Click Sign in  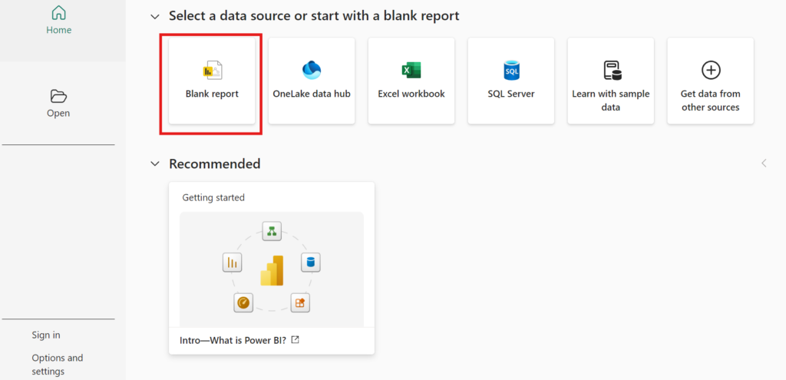[46, 335]
